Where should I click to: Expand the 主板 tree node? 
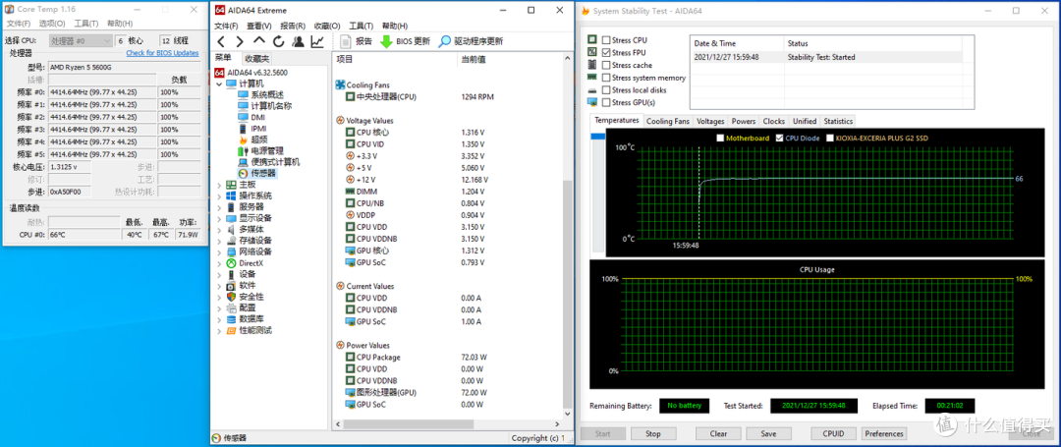click(x=218, y=185)
